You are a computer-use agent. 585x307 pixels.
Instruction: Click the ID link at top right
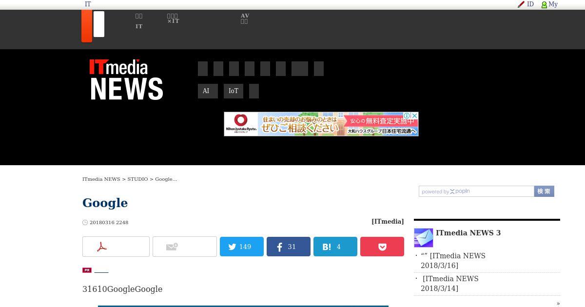pyautogui.click(x=530, y=4)
